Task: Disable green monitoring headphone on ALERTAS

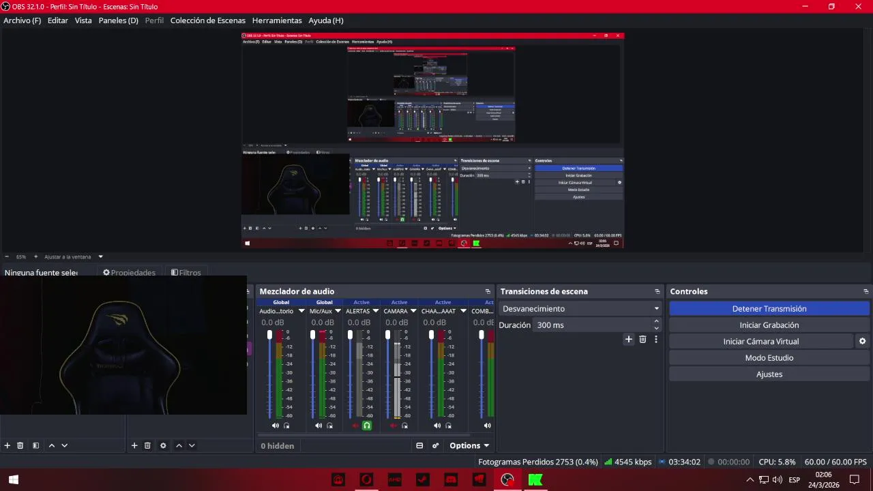Action: pyautogui.click(x=367, y=426)
